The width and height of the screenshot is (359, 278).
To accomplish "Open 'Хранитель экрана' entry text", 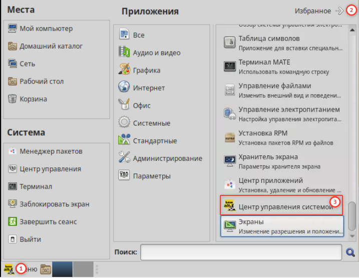I will [268, 157].
